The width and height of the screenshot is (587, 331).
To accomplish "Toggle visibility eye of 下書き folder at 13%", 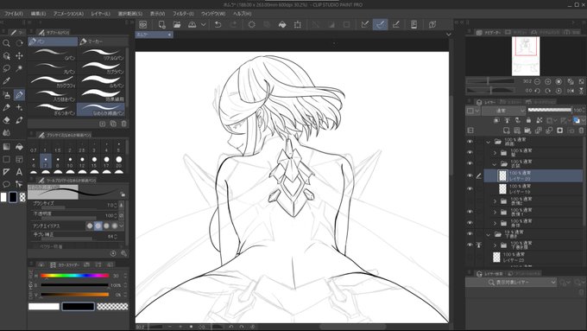I will click(470, 234).
